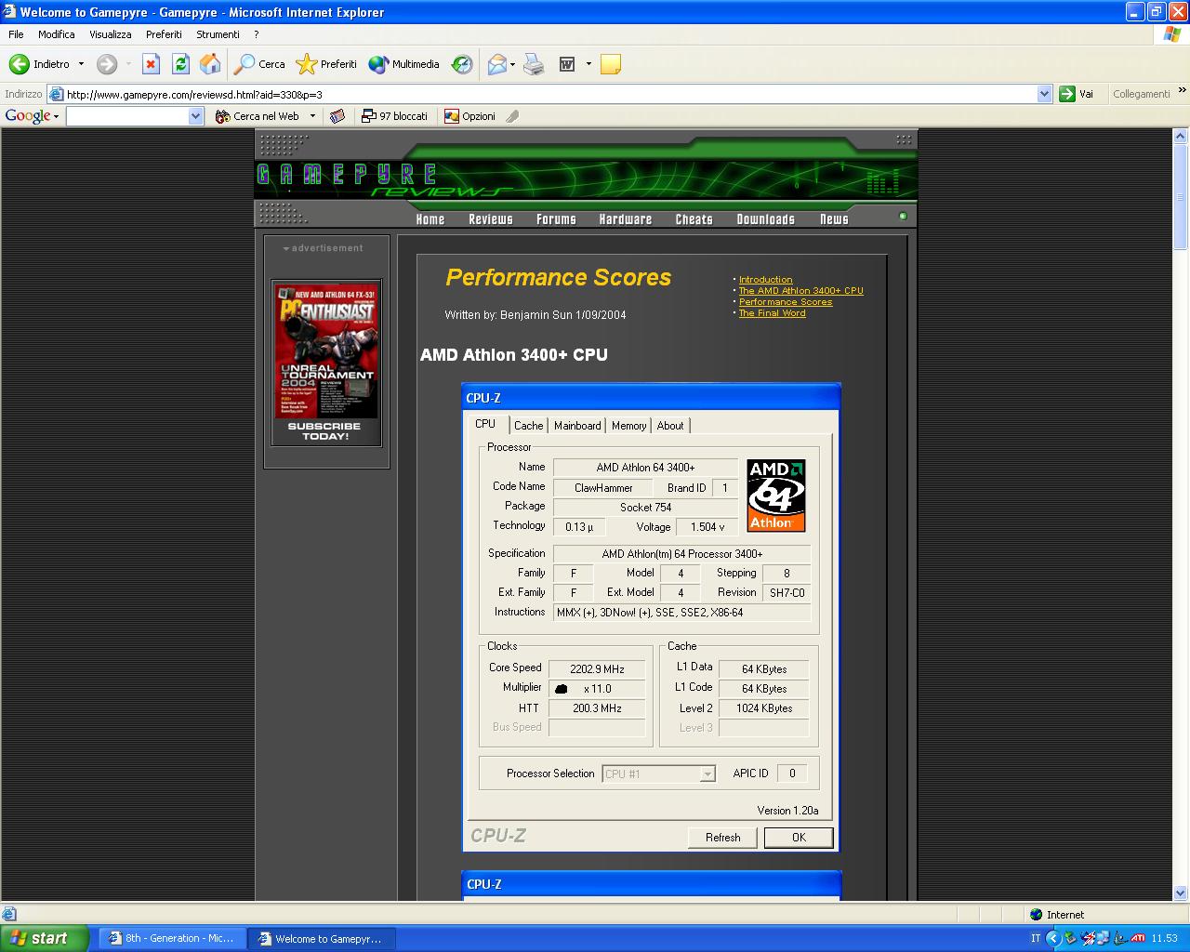
Task: Open the Downloads nav link
Action: pos(765,219)
